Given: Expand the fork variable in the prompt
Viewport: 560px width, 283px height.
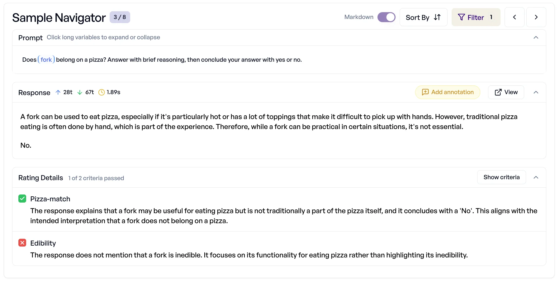Looking at the screenshot, I should coord(46,59).
